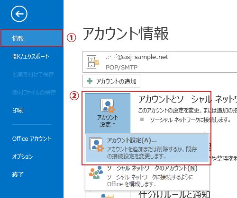Choose 印刷 from the sidebar
The width and height of the screenshot is (237, 198).
pos(18,110)
